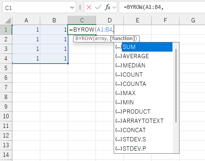Select row 11 header
Viewport: 205px width, 161px height.
pos(6,126)
